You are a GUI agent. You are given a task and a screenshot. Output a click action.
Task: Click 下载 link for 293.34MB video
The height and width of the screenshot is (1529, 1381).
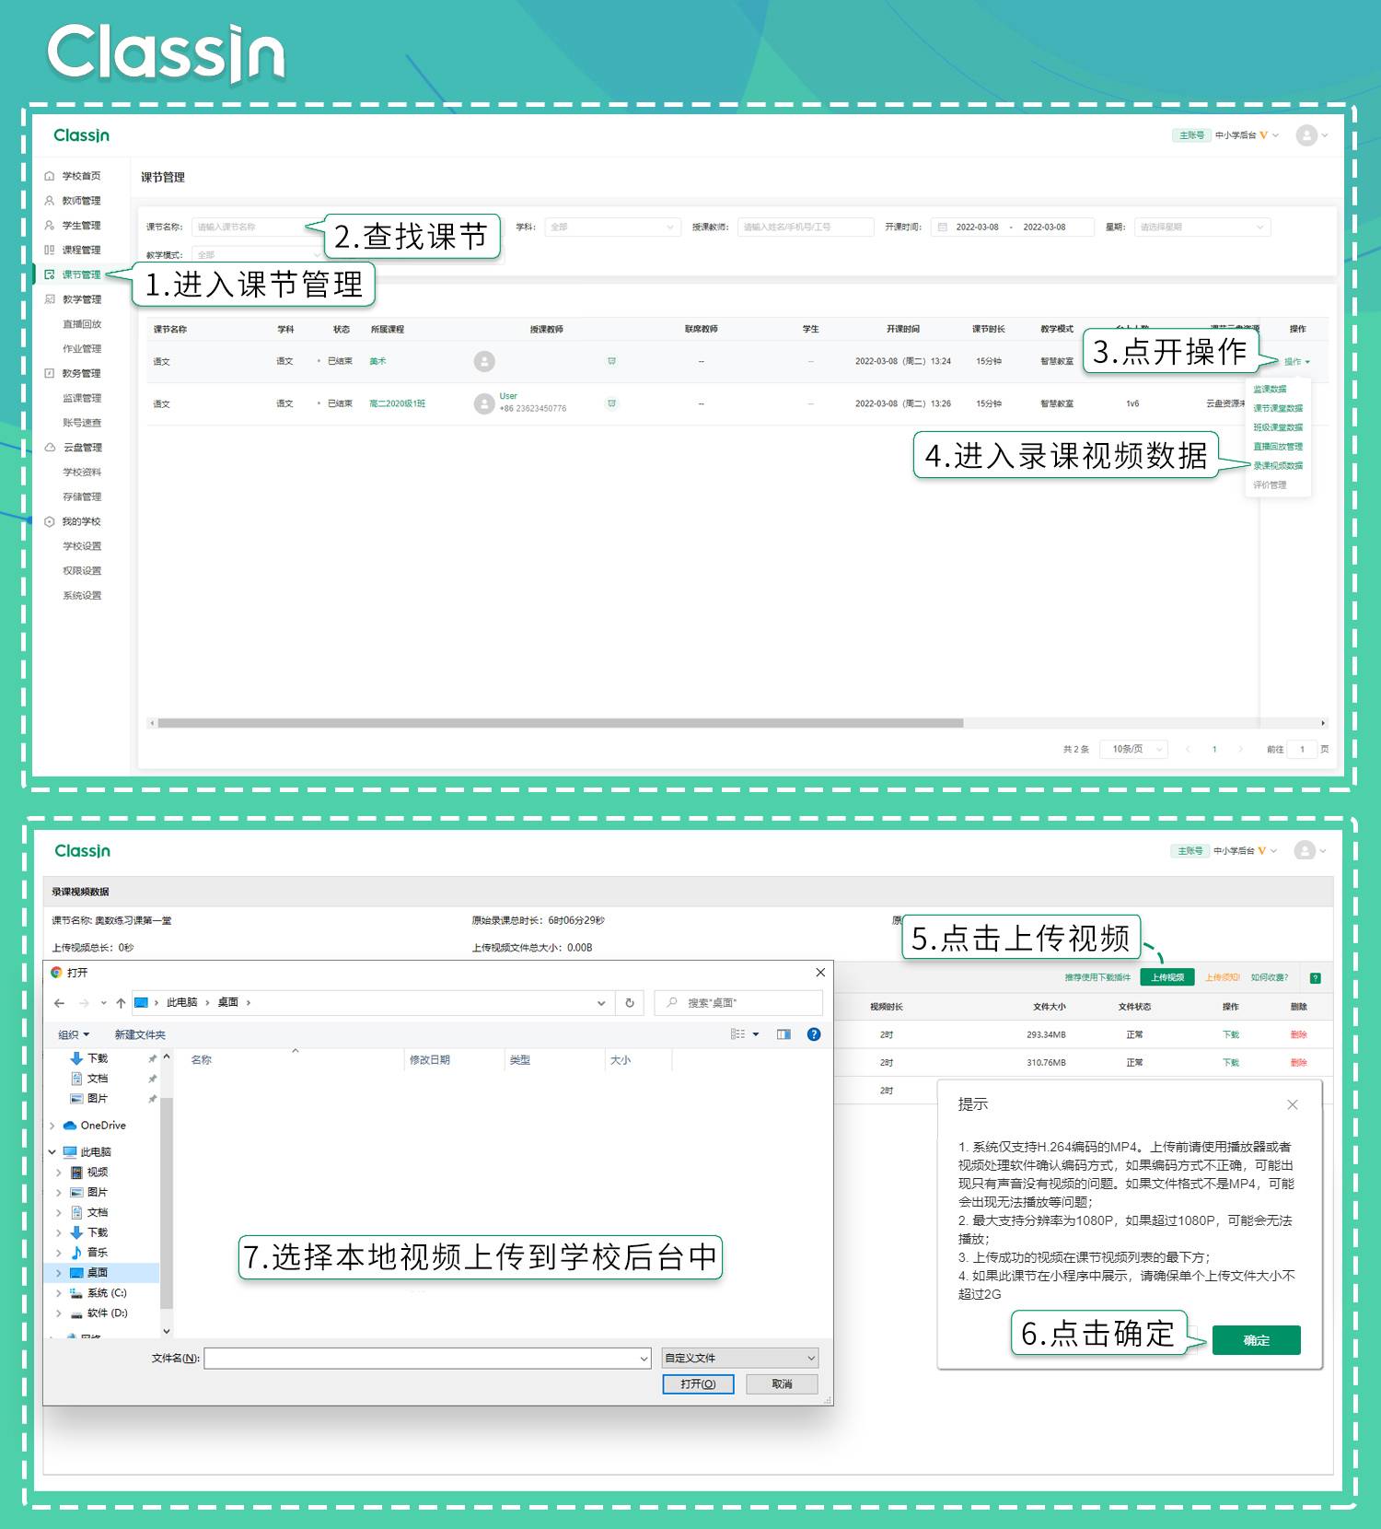pos(1231,1035)
